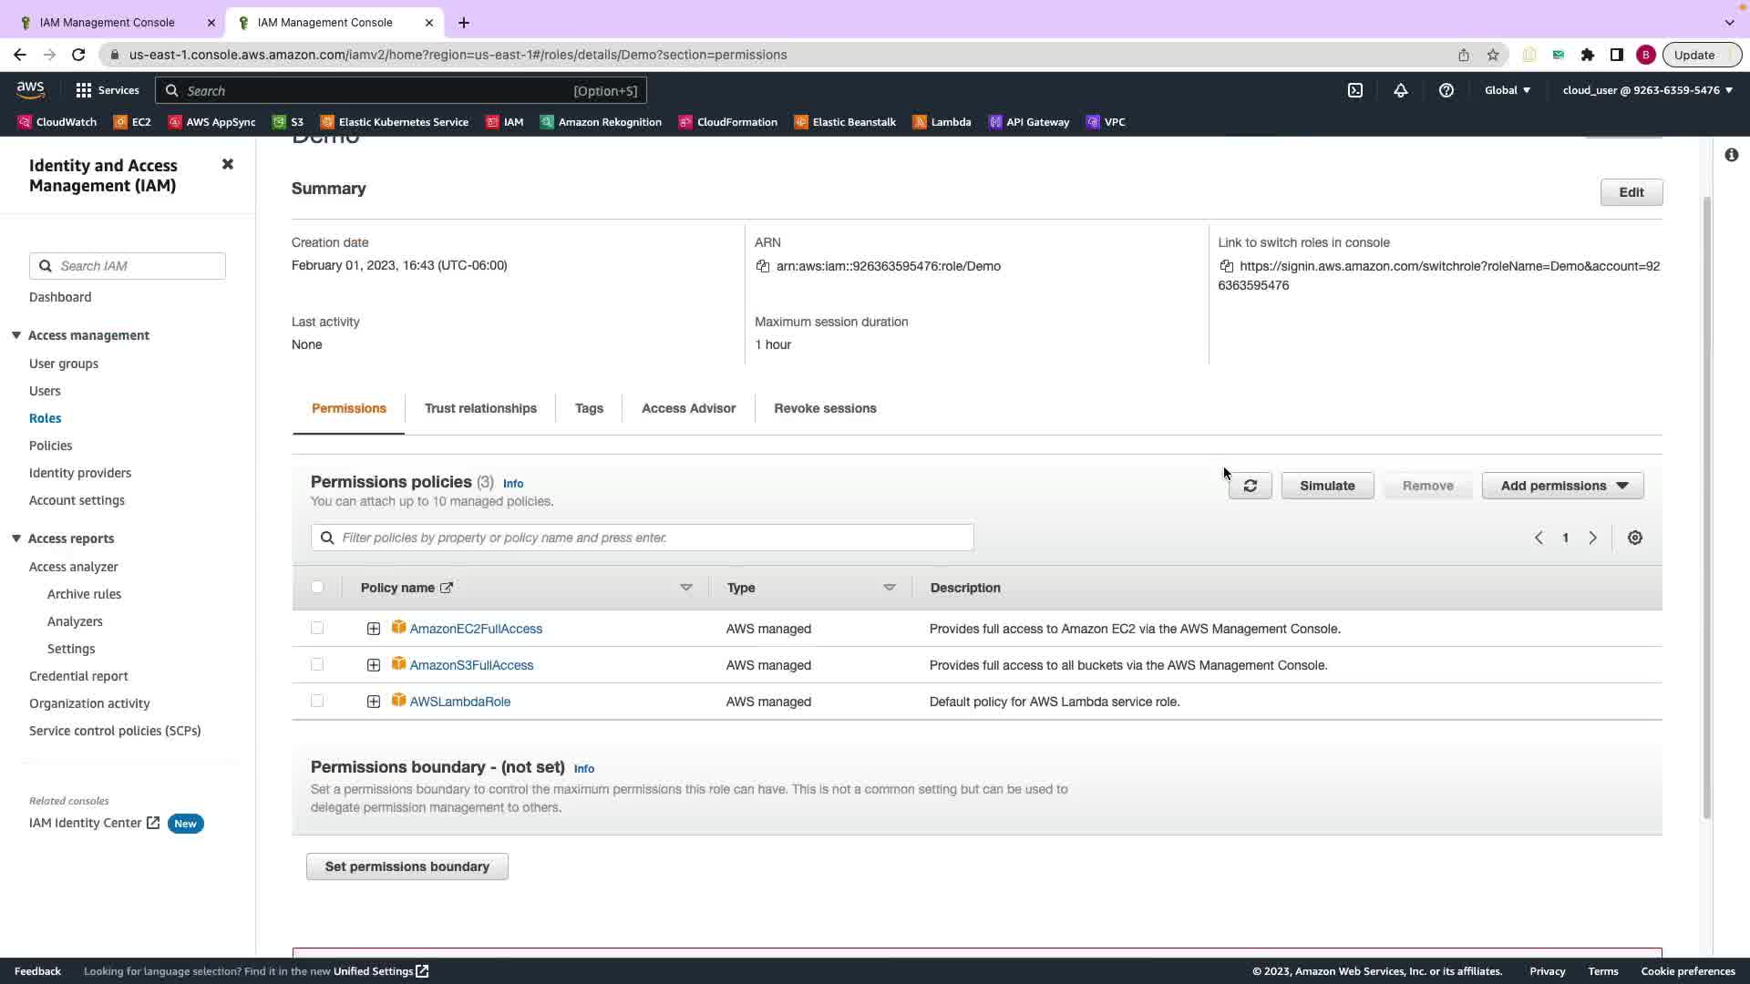Select the AmazonS3FullAccess policy checkbox
1750x984 pixels.
[x=317, y=664]
